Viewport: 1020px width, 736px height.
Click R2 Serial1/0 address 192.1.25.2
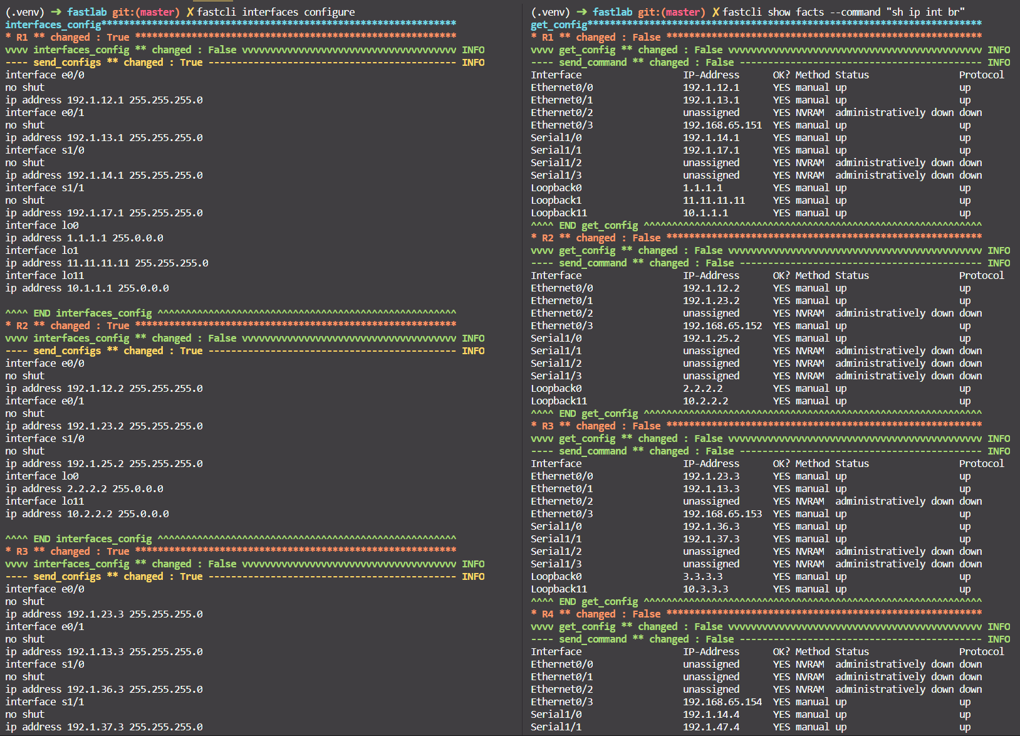coord(711,338)
